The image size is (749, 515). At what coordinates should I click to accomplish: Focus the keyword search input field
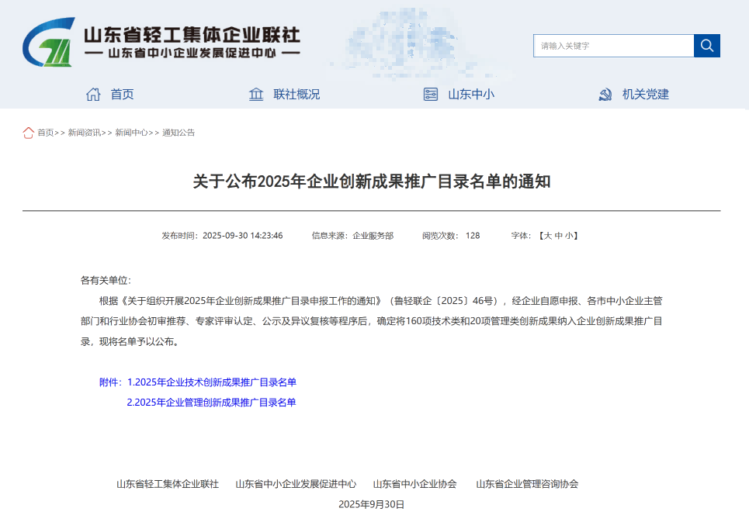[x=613, y=46]
